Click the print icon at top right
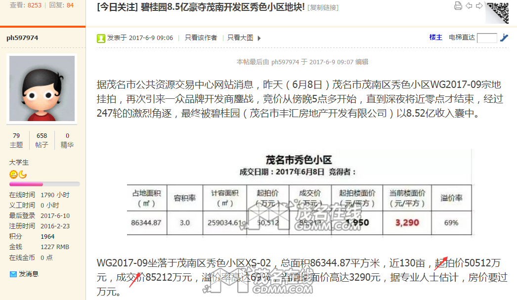 pos(458,6)
